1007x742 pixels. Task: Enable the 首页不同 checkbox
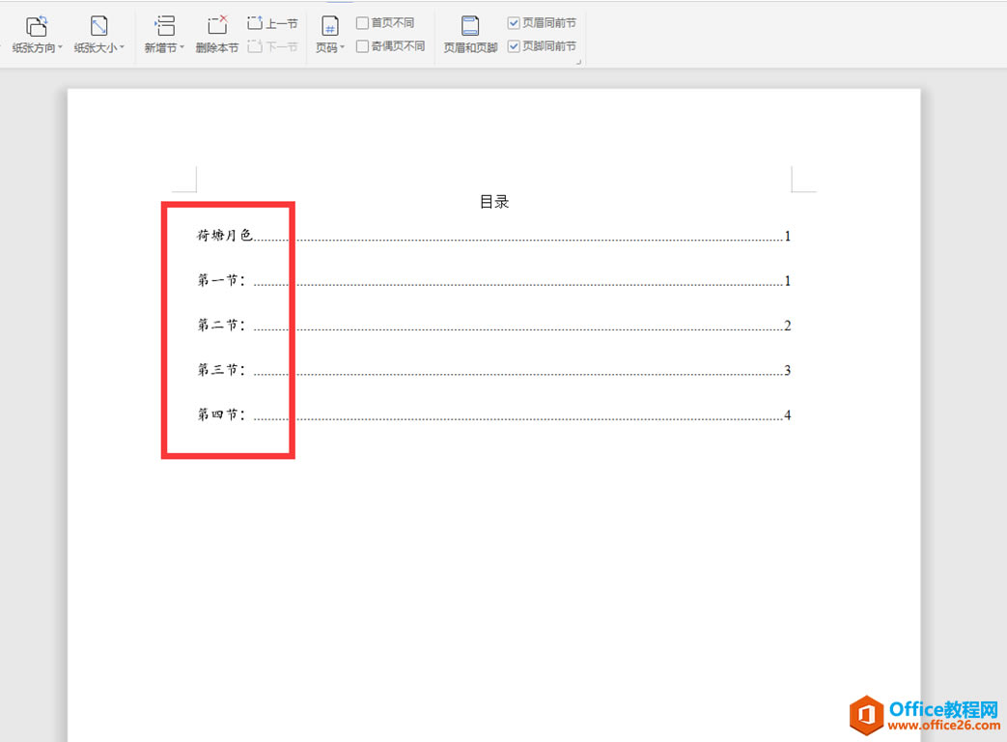362,23
